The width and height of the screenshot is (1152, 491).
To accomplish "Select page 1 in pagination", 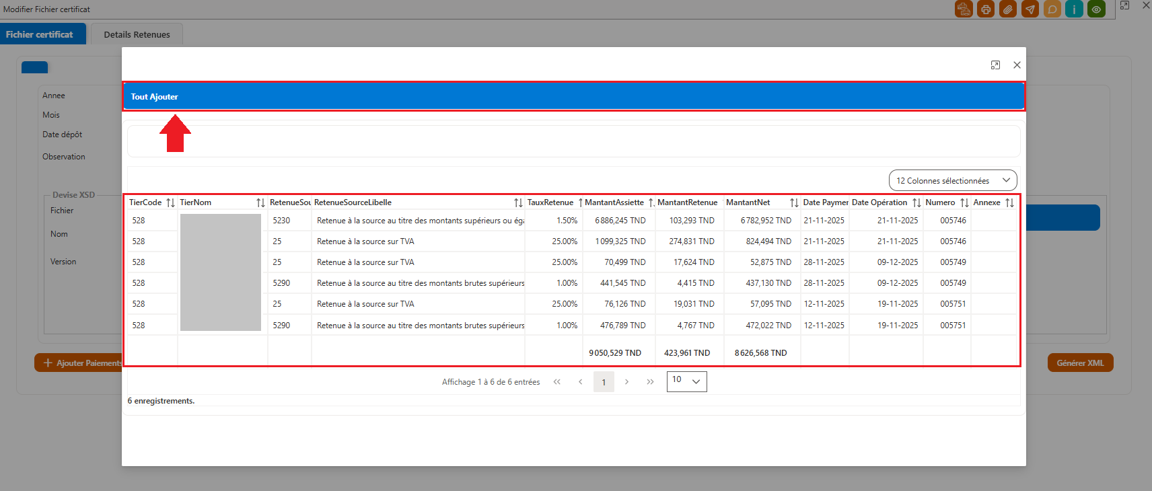I will (604, 382).
